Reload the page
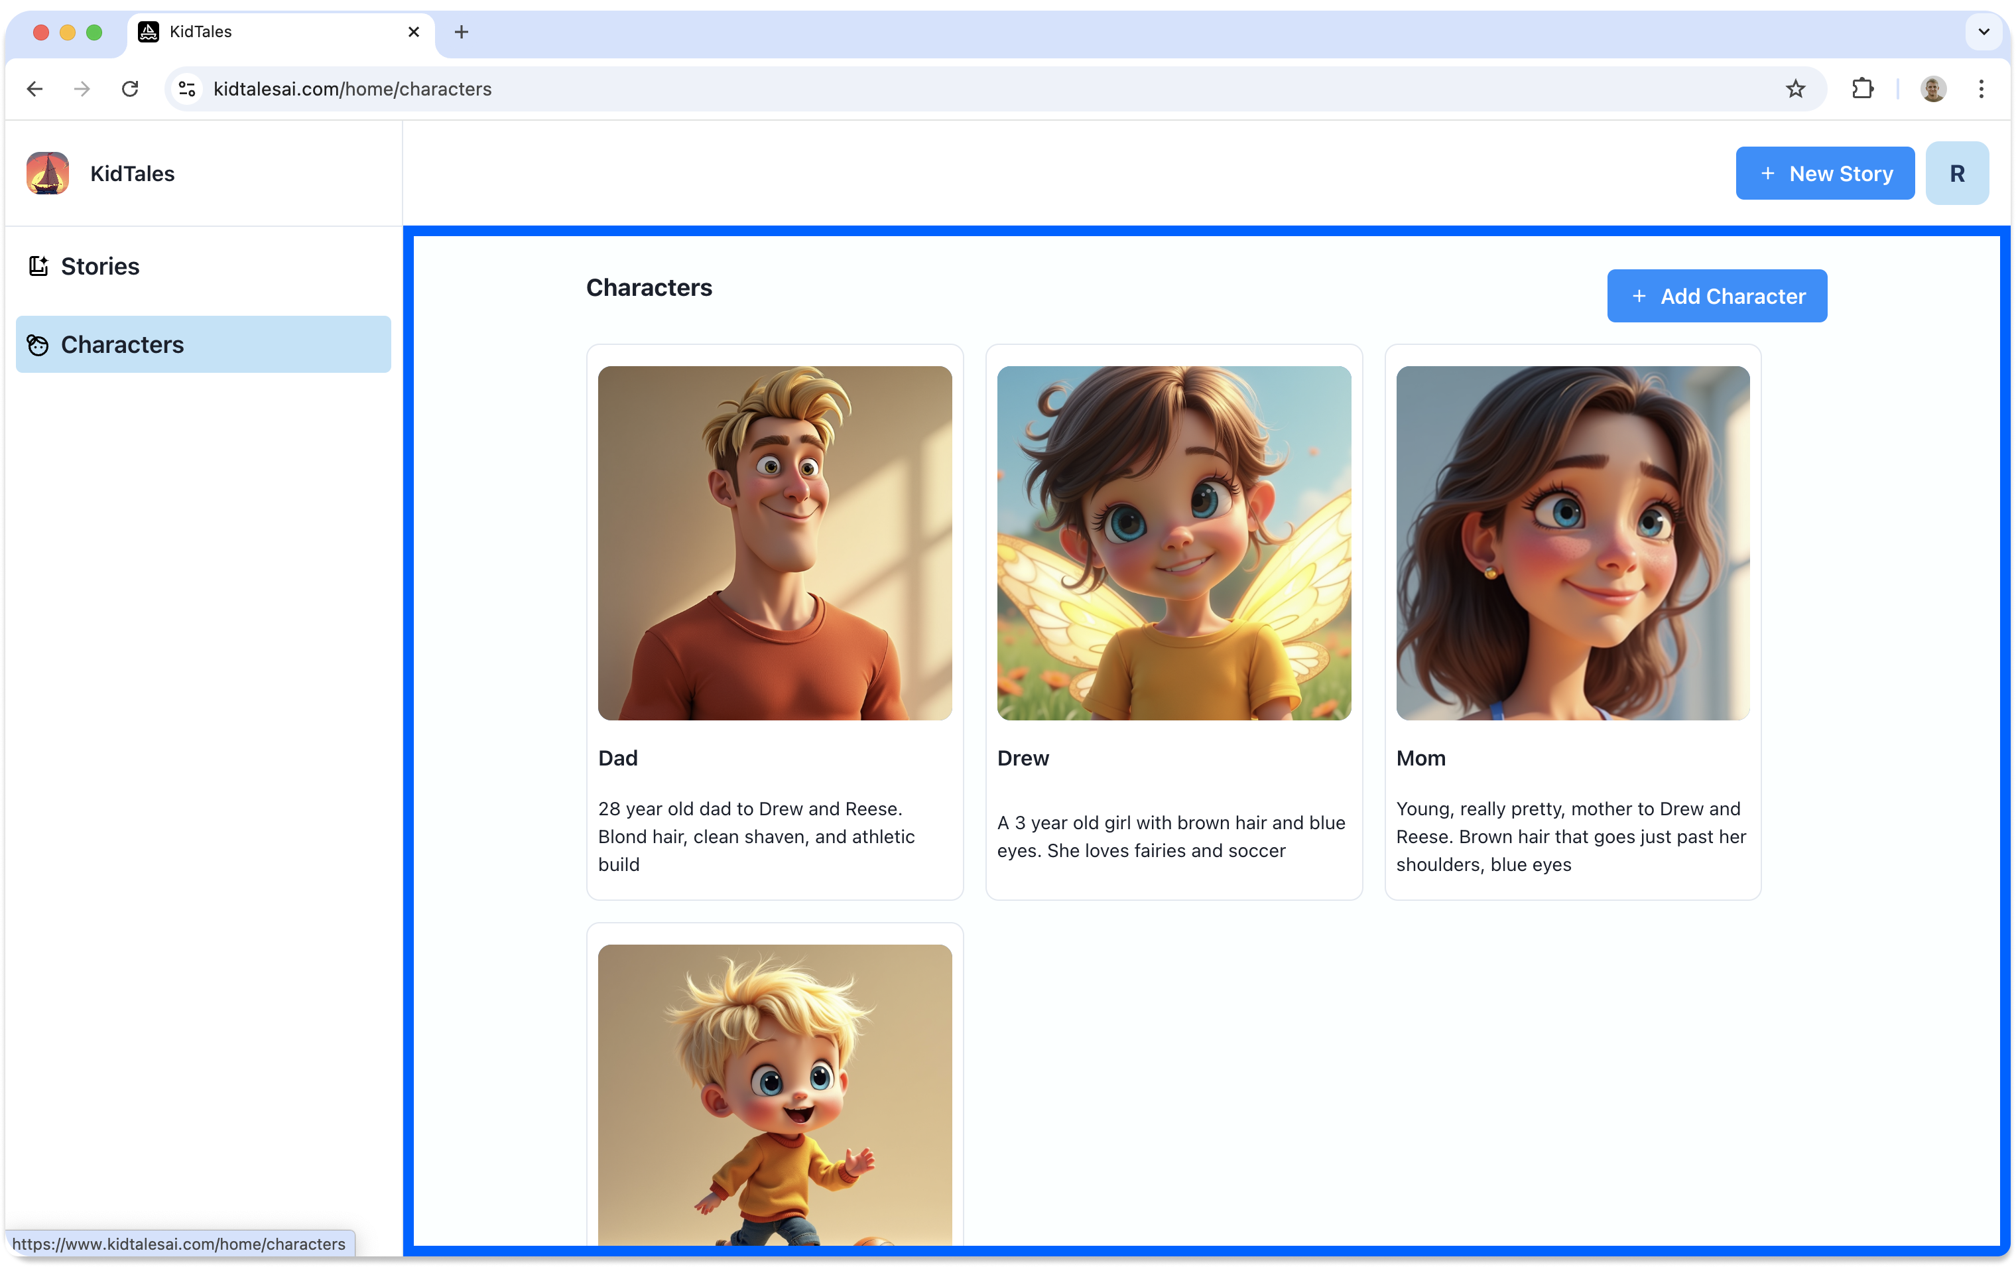The width and height of the screenshot is (2016, 1267). (x=130, y=89)
